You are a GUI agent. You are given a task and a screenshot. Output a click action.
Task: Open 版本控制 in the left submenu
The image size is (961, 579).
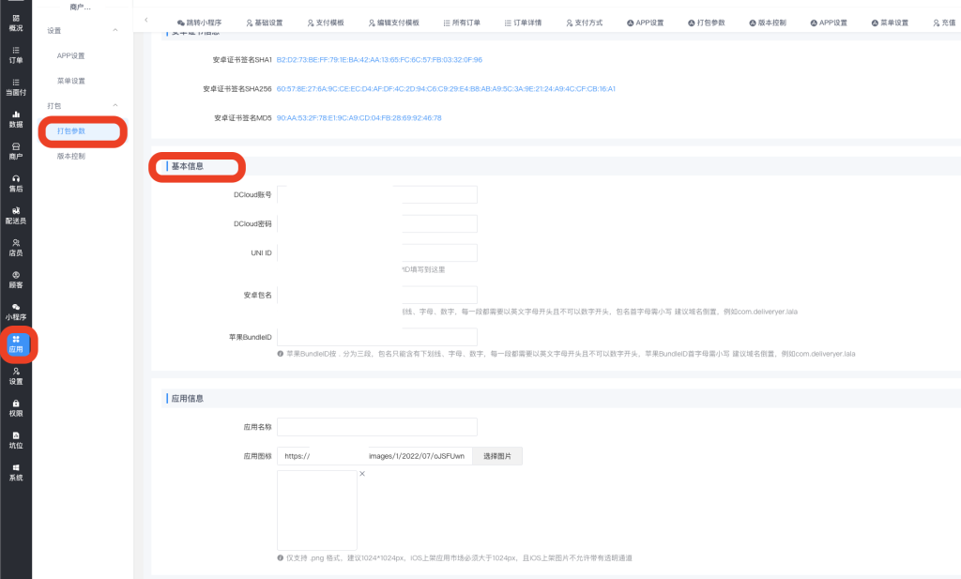(x=70, y=156)
